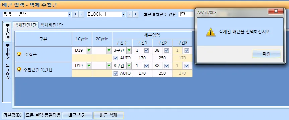Open 2Cycle dropdown in 주철근 row
Screen dimensions: 289x120
pos(109,50)
